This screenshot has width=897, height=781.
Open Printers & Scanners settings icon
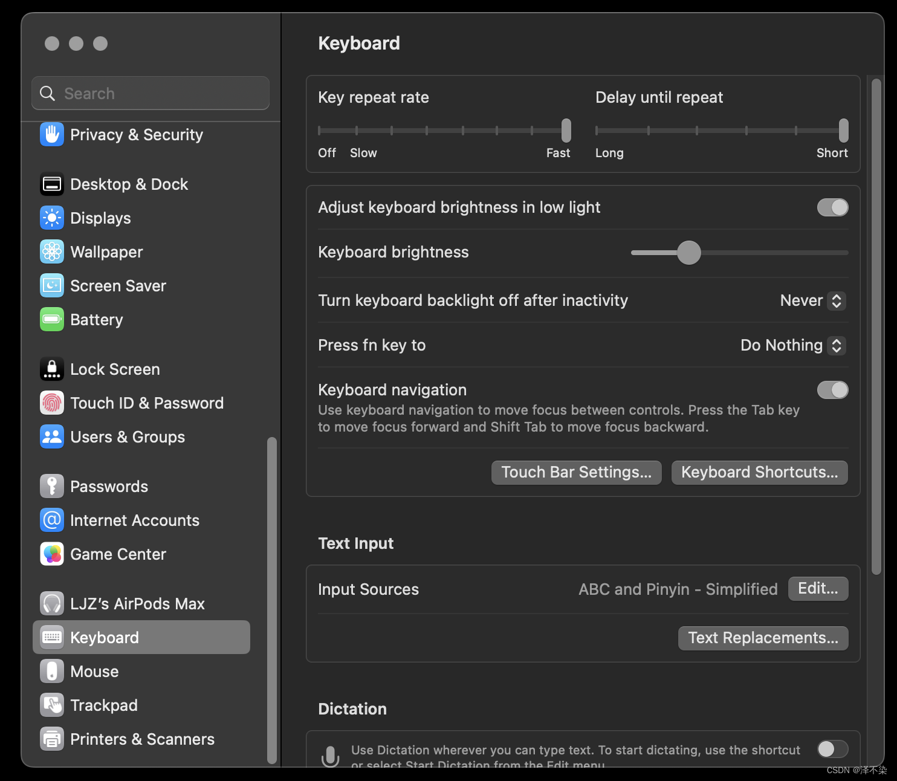[x=52, y=738]
